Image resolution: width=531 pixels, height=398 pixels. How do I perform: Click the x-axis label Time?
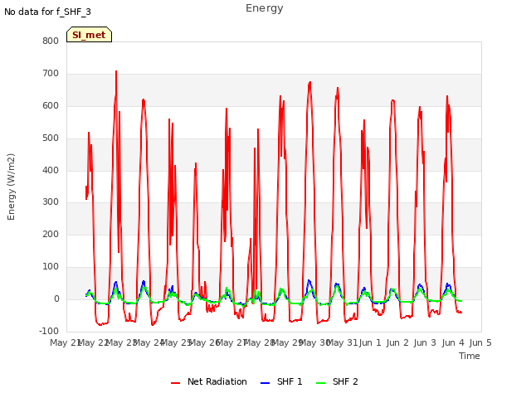tap(470, 356)
